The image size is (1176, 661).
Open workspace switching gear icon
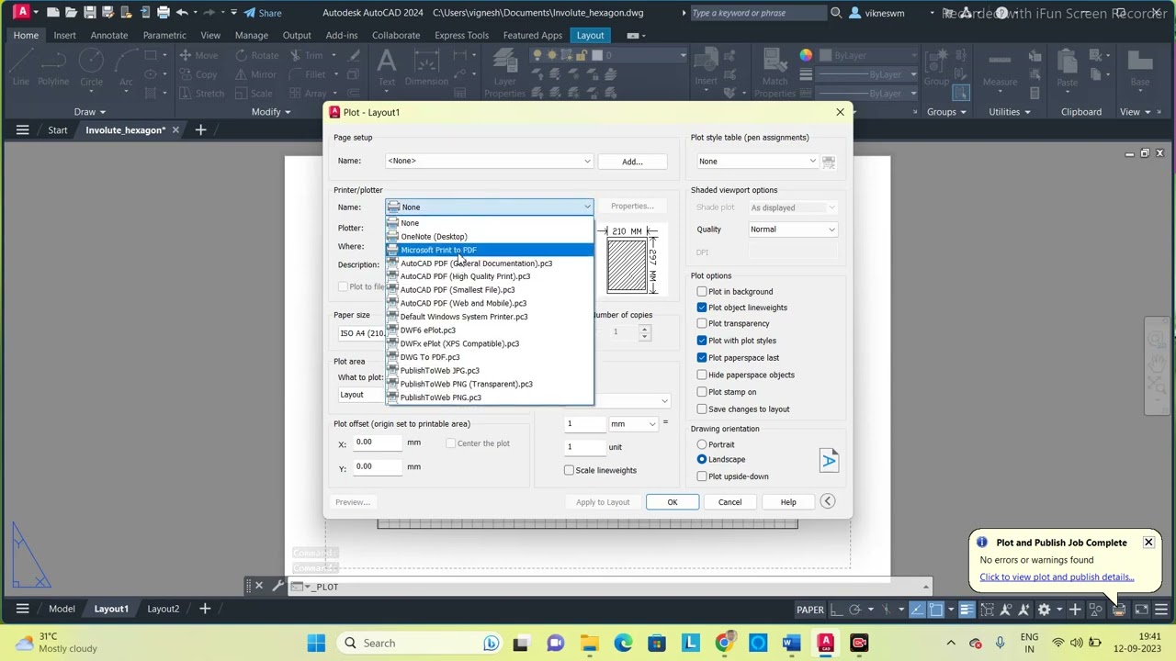point(1044,610)
